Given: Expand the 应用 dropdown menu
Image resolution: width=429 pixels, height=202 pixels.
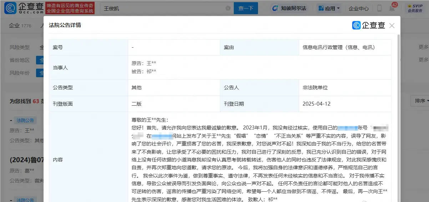Looking at the screenshot, I should [x=329, y=8].
